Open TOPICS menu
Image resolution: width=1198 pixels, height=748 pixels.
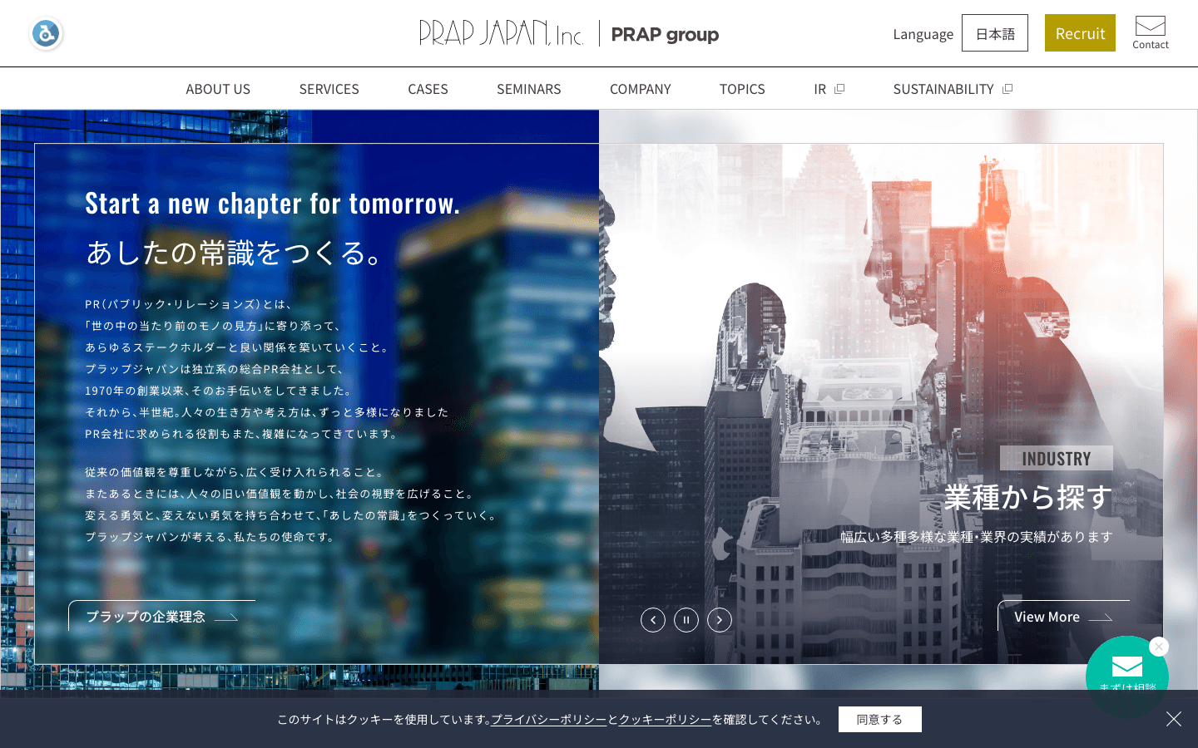click(x=742, y=89)
